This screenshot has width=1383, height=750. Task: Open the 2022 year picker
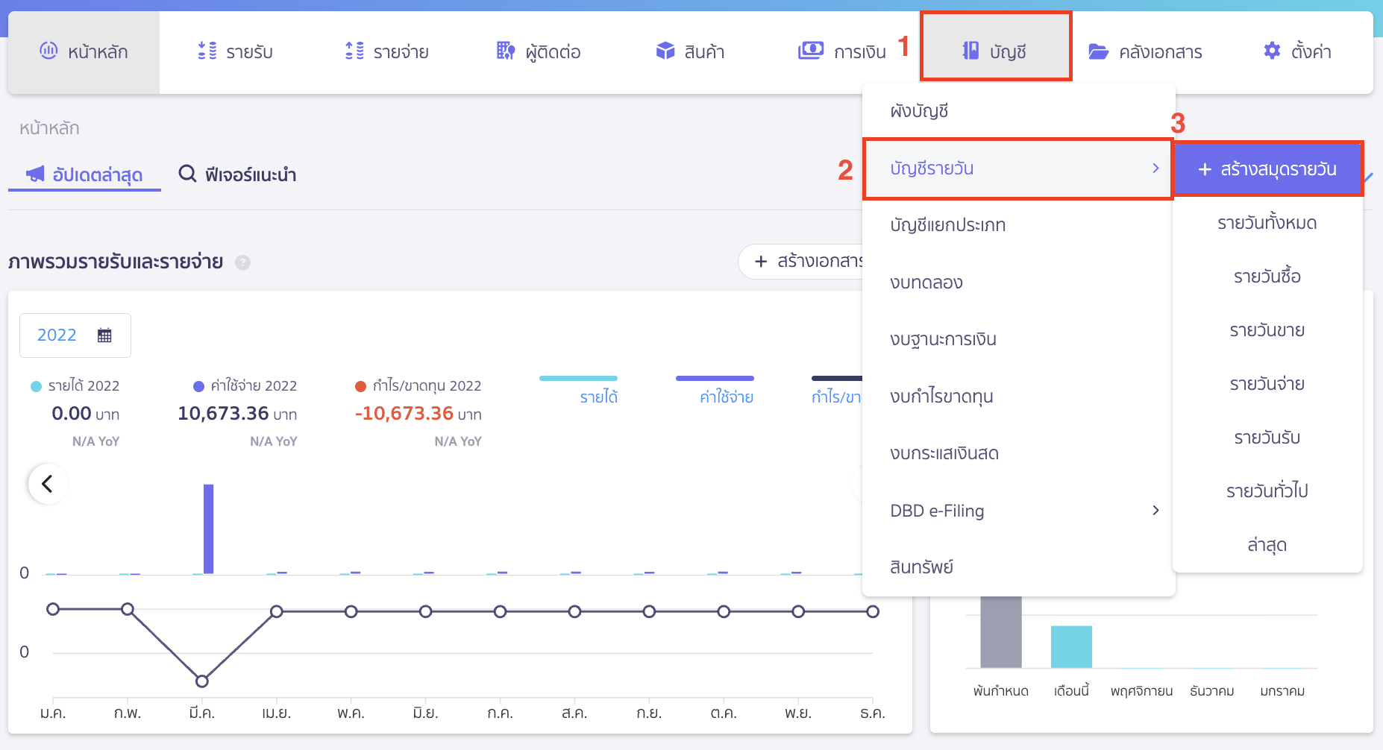tap(75, 335)
